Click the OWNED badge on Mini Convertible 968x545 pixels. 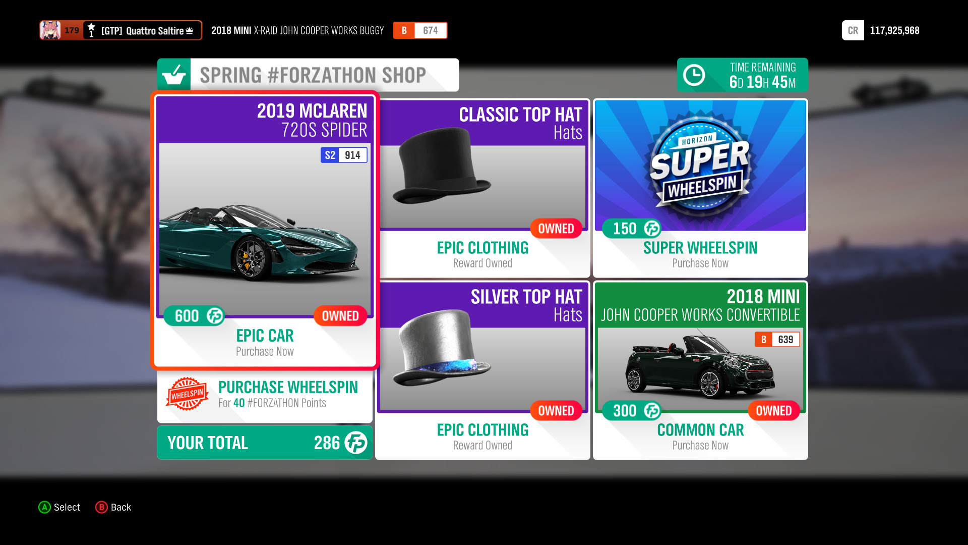774,411
